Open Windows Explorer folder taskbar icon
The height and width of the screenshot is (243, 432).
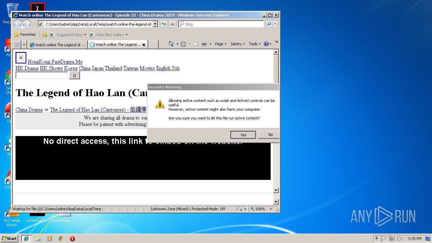(x=38, y=239)
